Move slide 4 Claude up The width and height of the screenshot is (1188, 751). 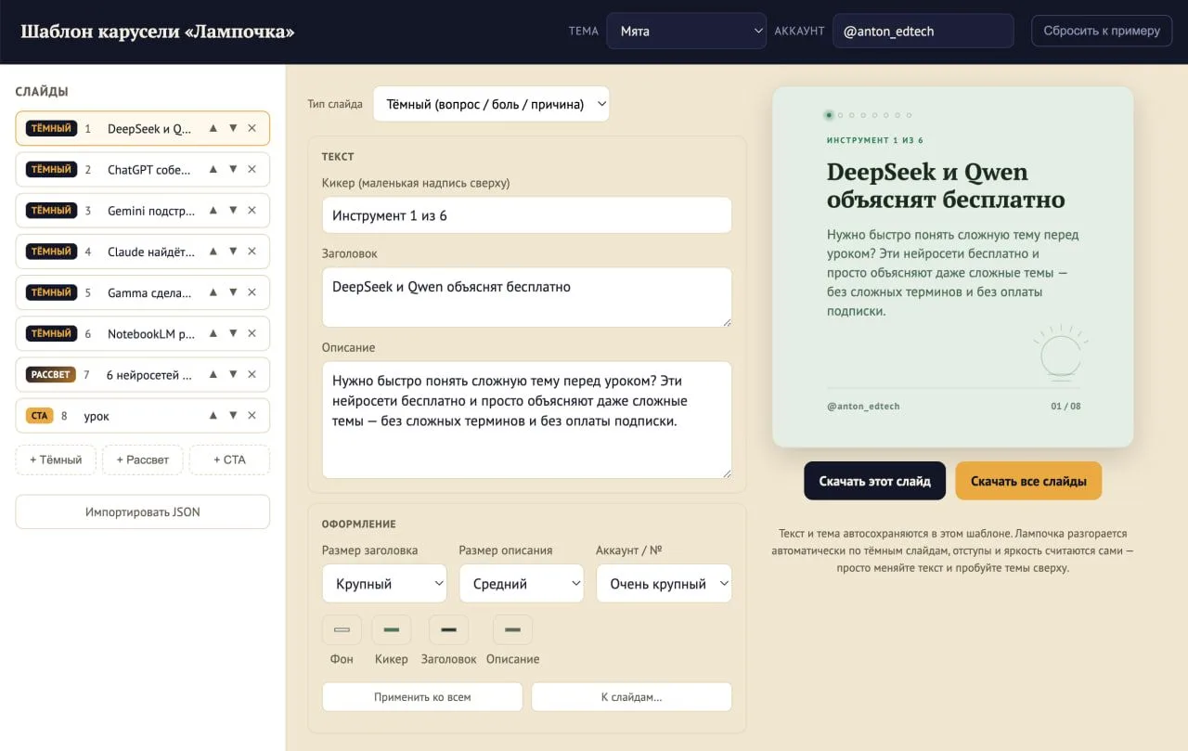click(213, 251)
